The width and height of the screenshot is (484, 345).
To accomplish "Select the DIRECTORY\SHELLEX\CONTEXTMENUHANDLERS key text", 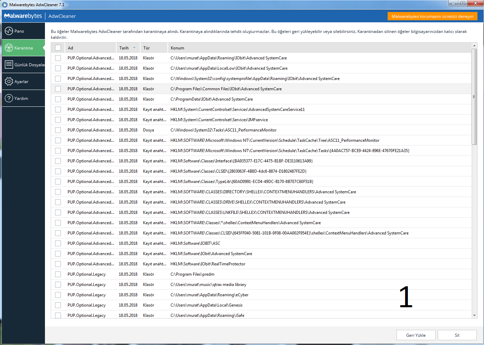I will (263, 192).
